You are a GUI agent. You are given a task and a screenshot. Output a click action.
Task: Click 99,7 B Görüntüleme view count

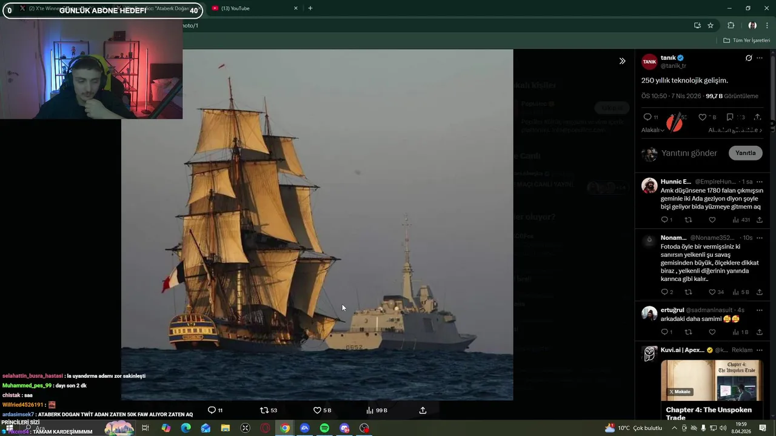[732, 96]
